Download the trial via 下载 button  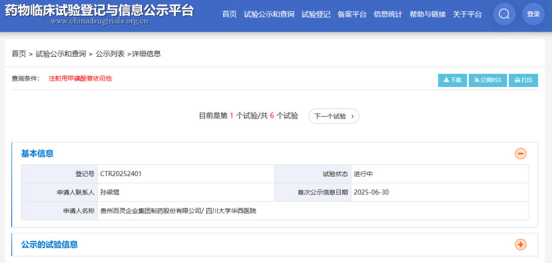click(452, 80)
